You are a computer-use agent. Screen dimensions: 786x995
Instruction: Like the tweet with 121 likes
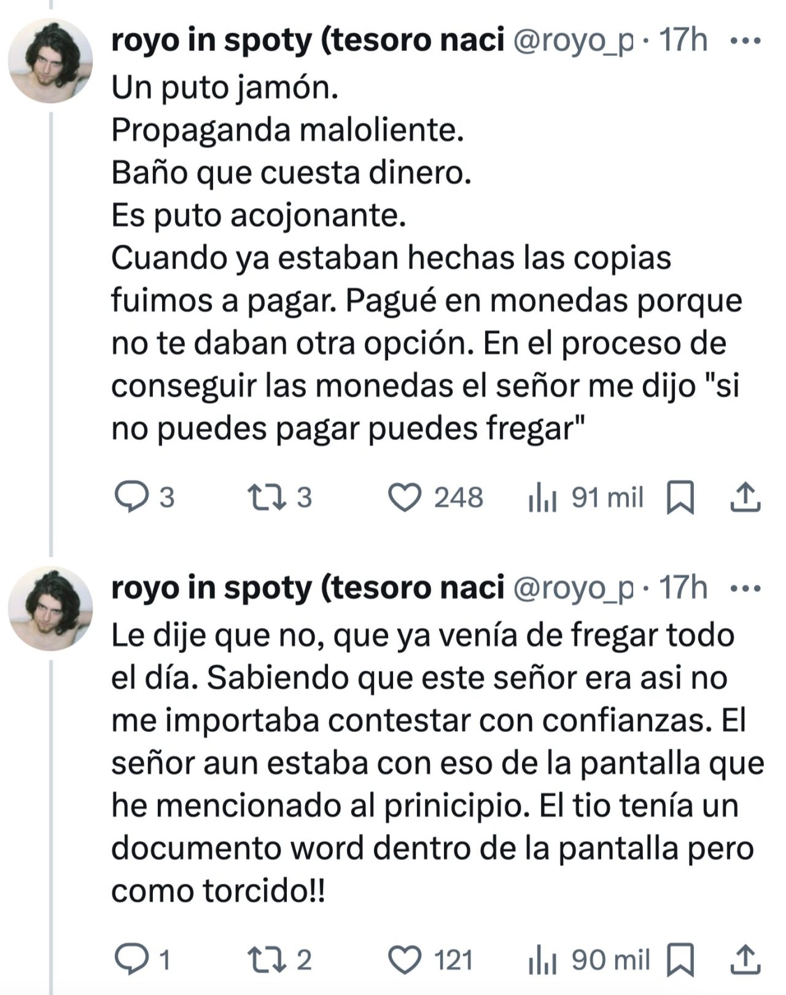[x=405, y=959]
